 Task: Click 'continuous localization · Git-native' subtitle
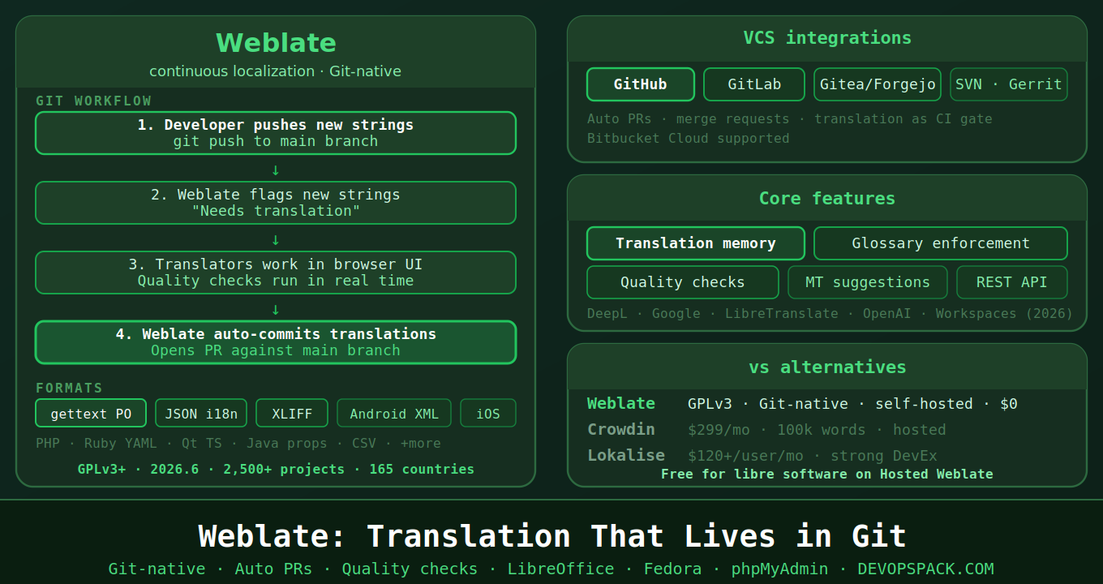(x=276, y=71)
